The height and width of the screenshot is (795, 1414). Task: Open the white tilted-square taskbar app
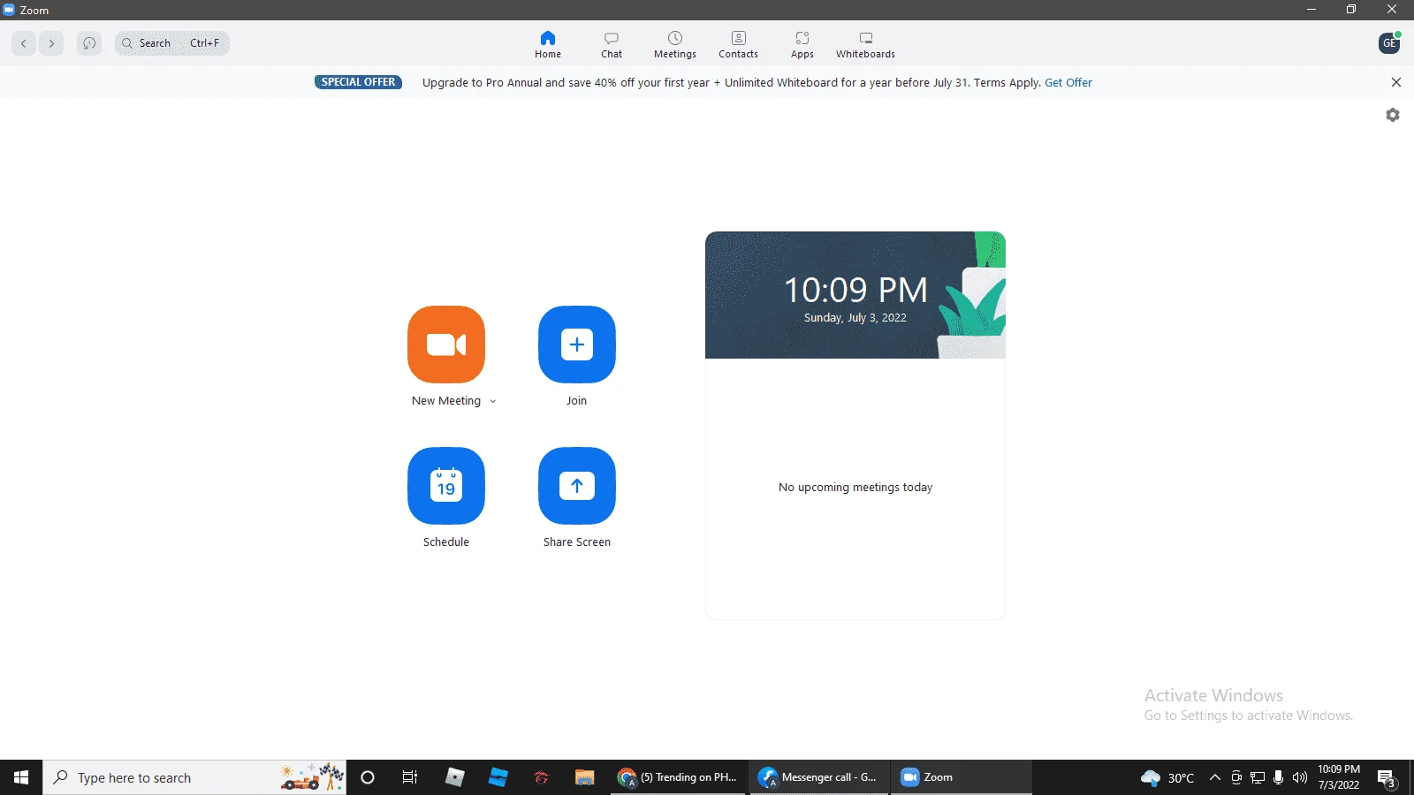click(454, 777)
